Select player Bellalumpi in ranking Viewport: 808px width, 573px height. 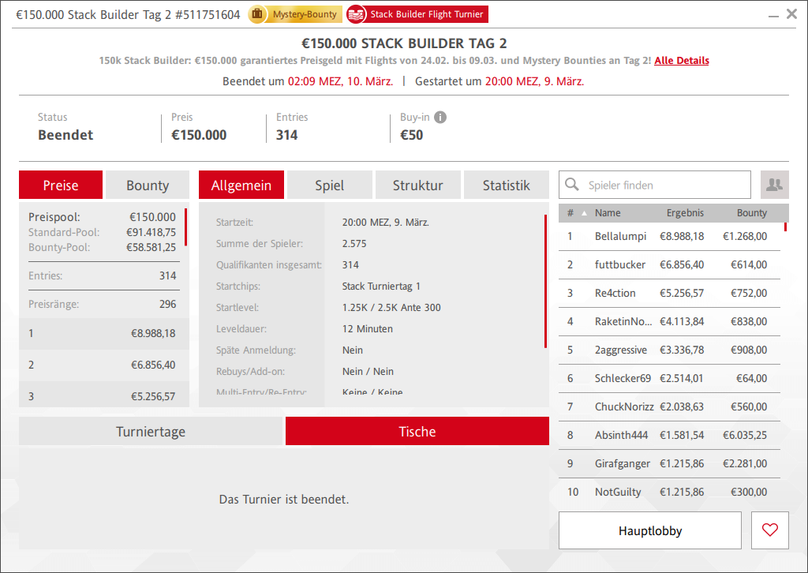[x=669, y=237]
